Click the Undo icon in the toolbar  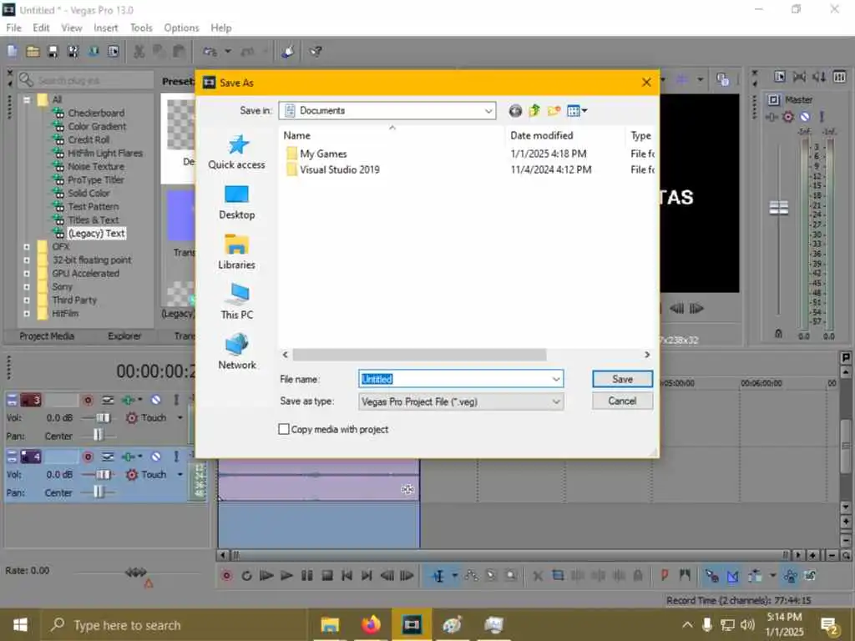click(210, 51)
